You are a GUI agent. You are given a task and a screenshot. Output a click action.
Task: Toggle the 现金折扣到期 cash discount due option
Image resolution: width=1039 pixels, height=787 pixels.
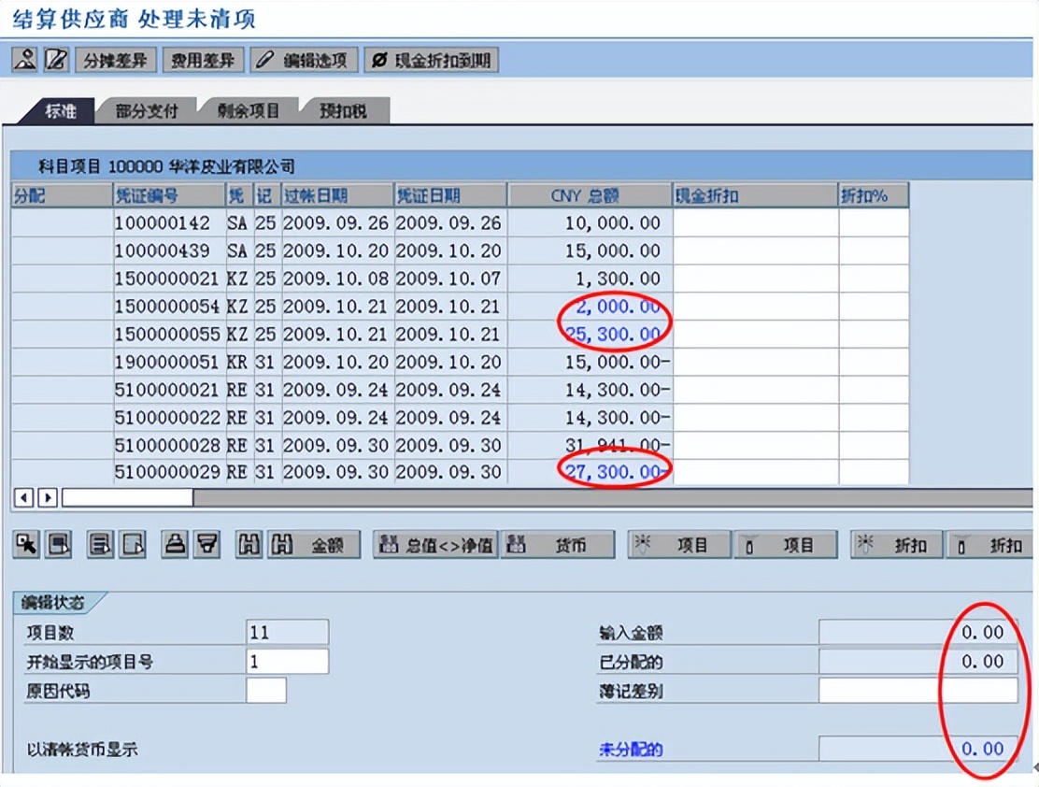coord(432,59)
